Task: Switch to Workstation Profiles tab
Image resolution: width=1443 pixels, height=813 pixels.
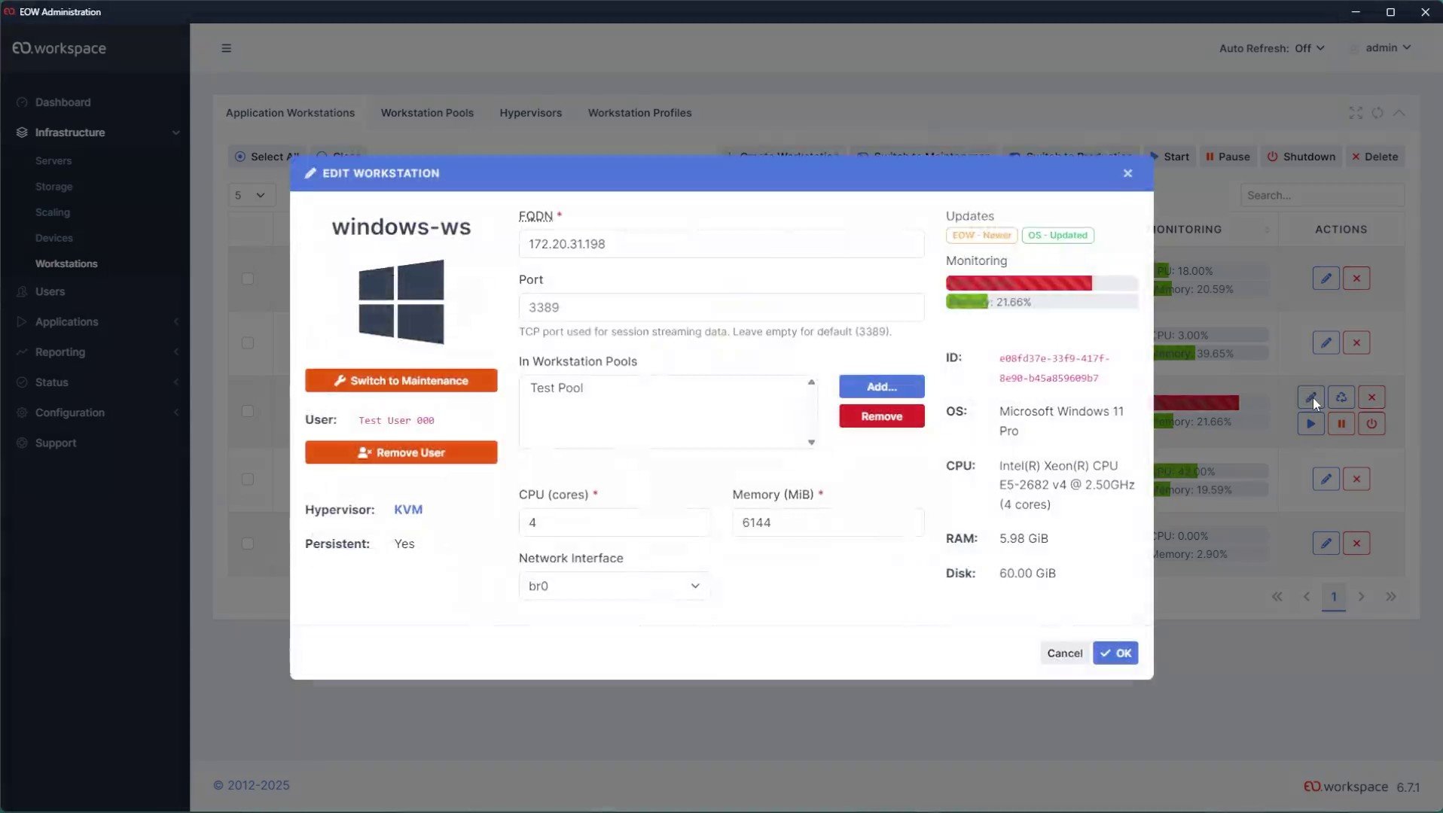Action: click(639, 113)
